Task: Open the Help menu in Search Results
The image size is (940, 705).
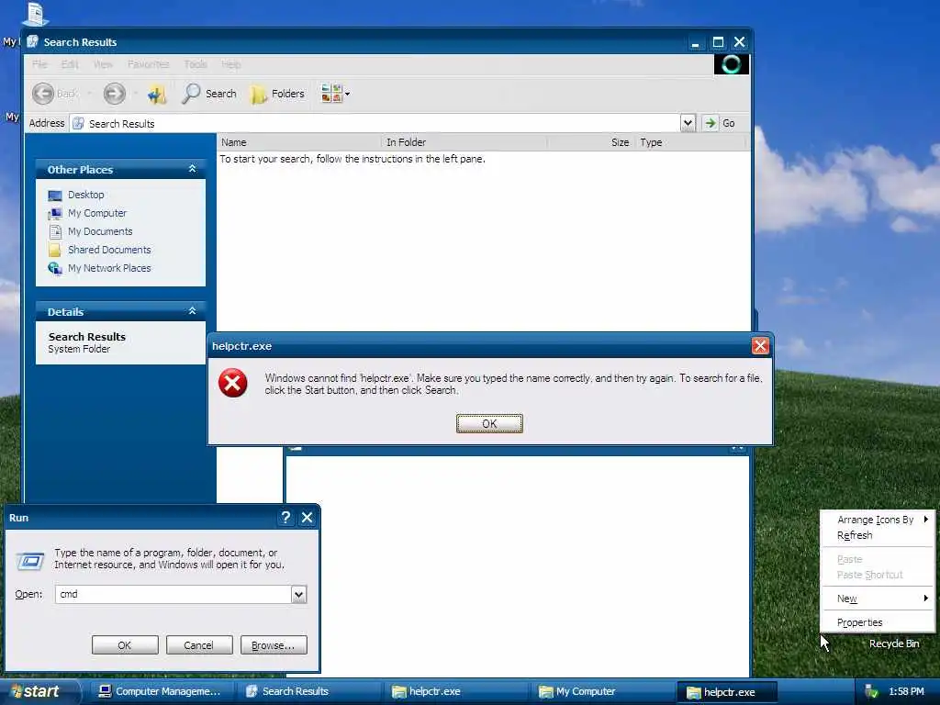Action: point(230,64)
